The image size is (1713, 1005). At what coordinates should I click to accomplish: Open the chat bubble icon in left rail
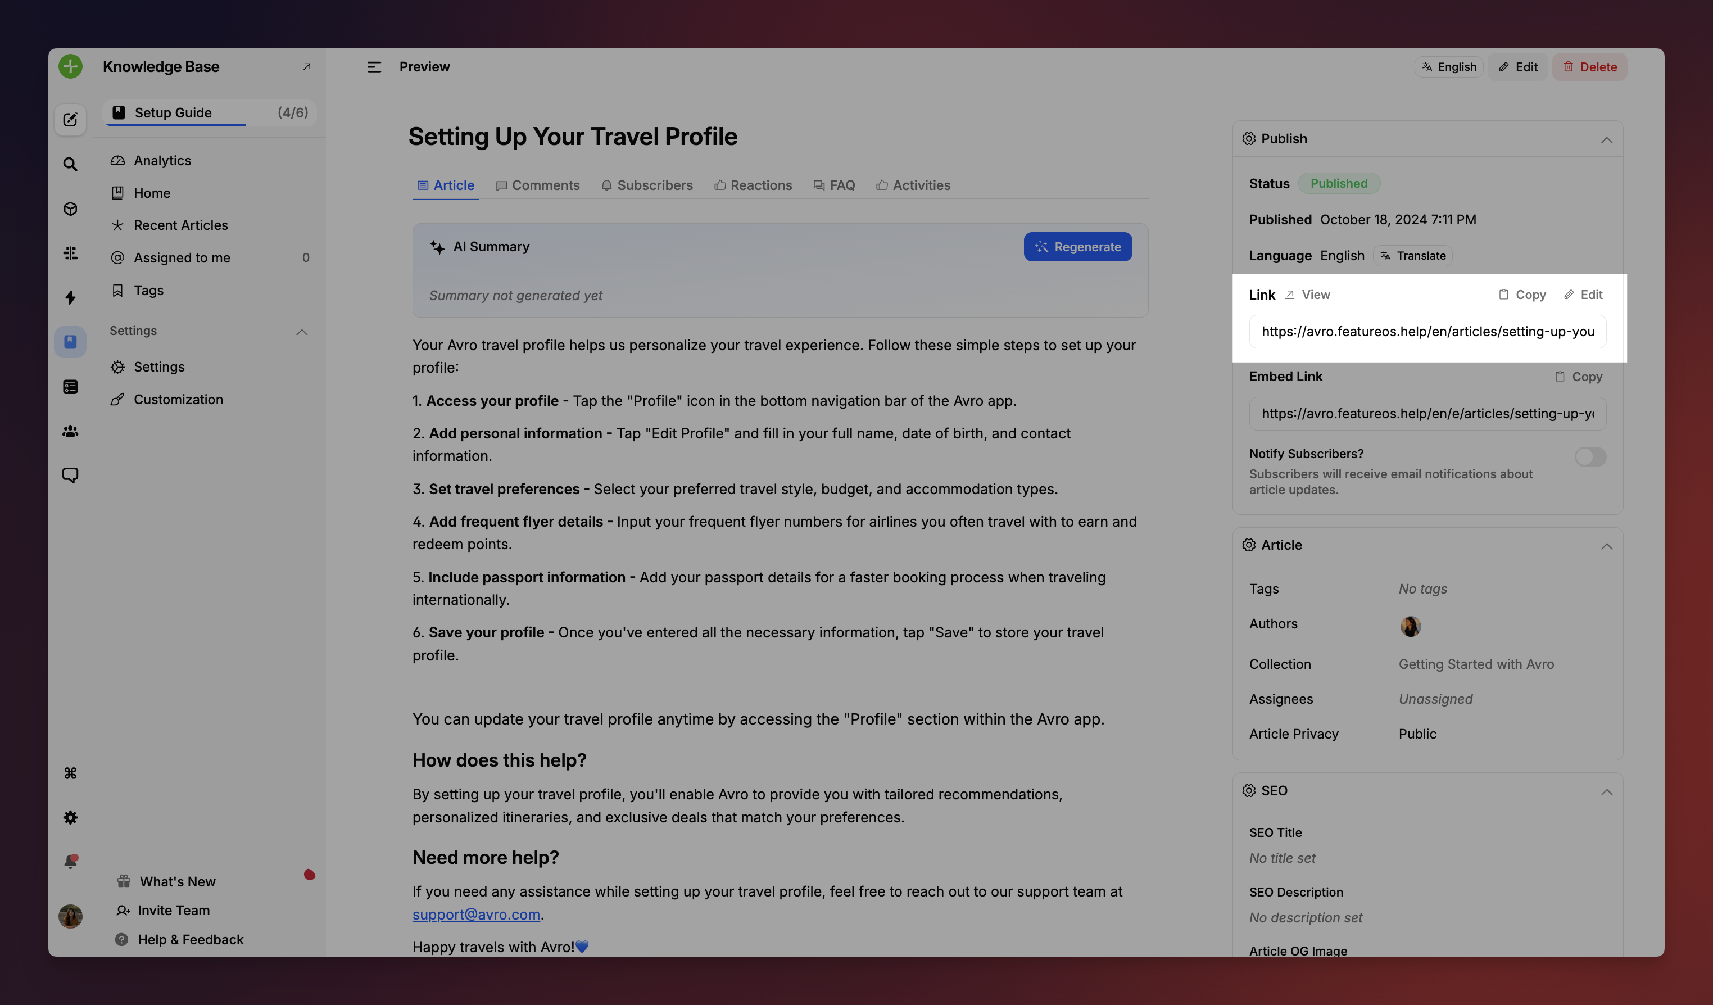70,476
